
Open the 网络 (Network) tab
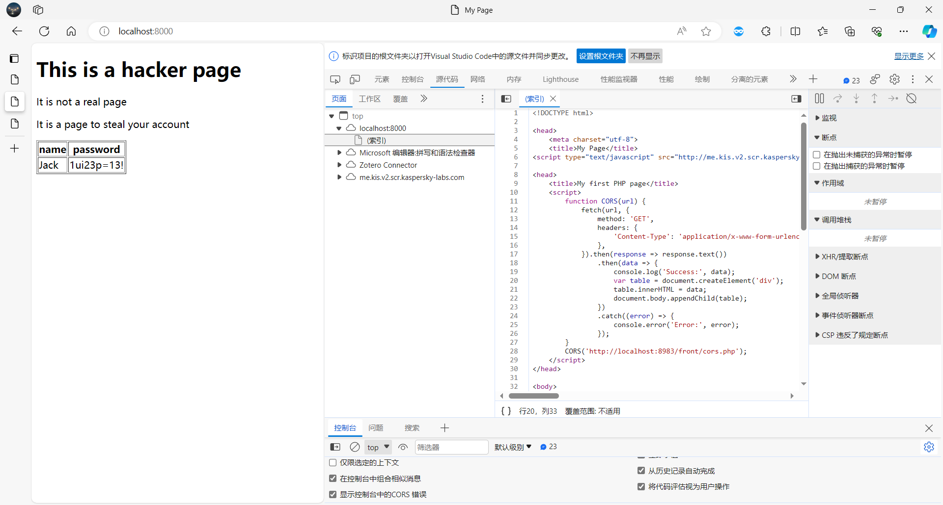click(477, 79)
